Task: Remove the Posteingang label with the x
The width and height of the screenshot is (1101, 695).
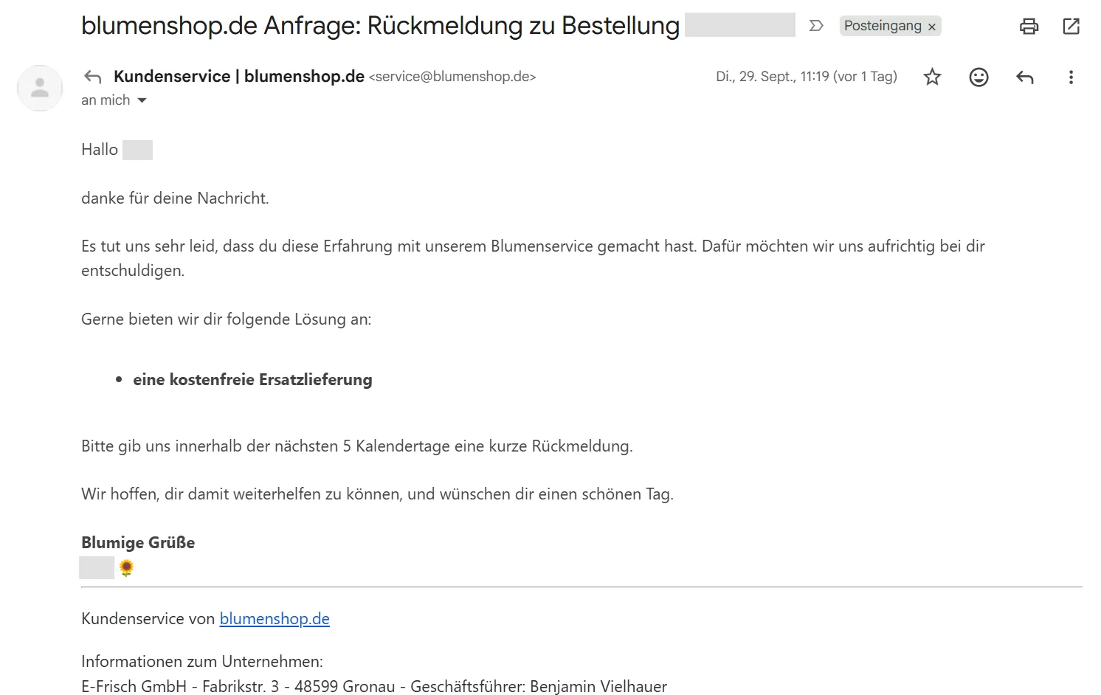Action: coord(932,27)
